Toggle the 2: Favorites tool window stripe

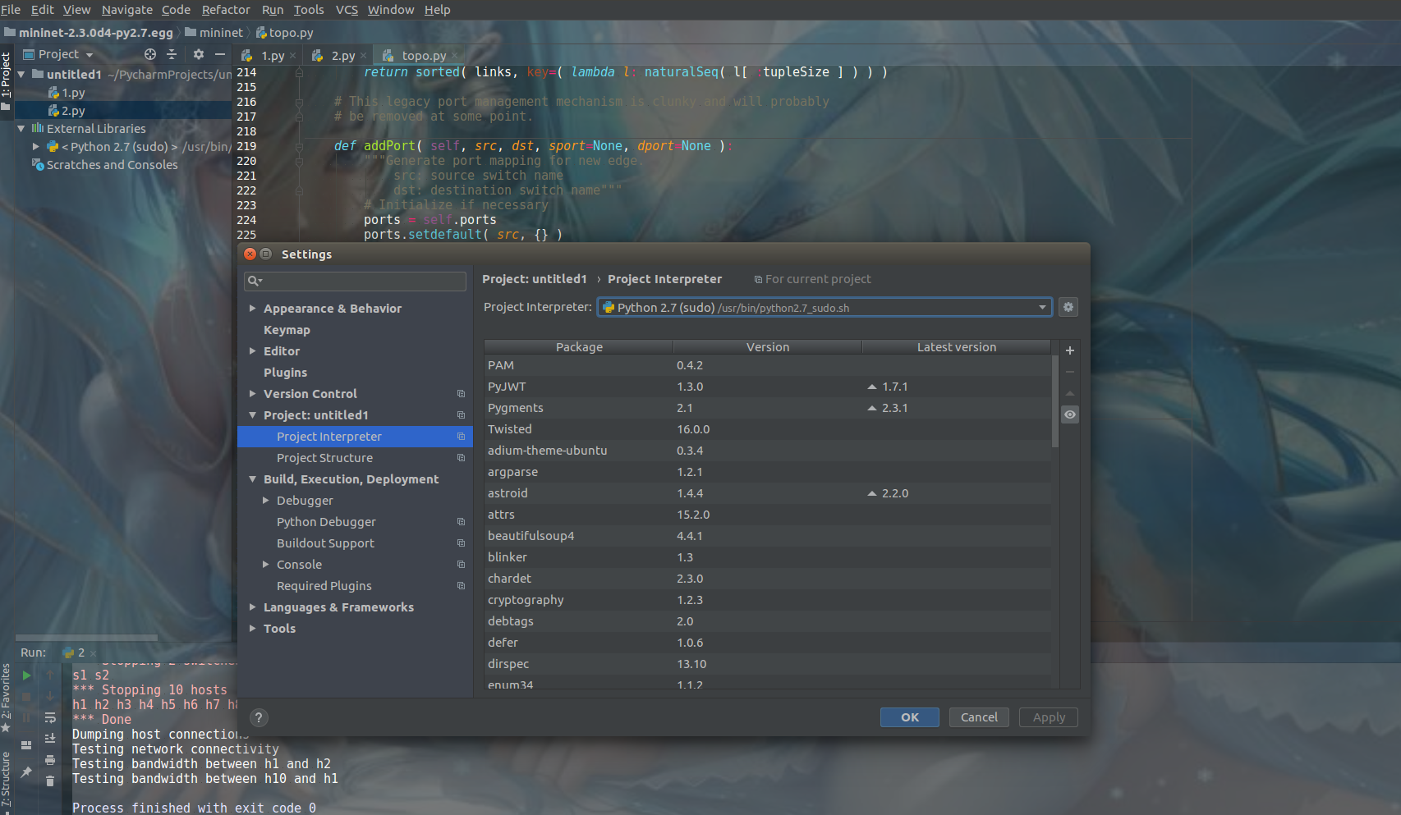point(6,698)
